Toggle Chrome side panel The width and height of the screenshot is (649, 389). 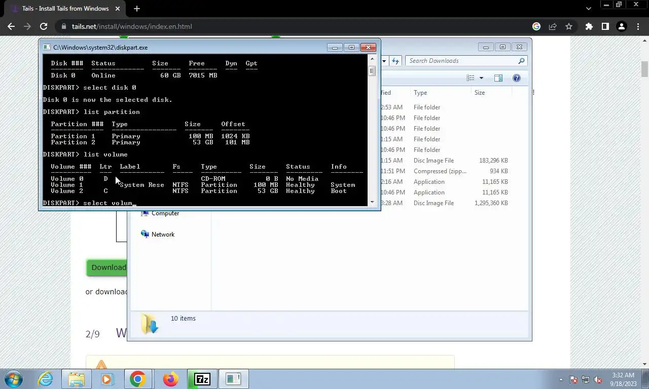tap(605, 26)
